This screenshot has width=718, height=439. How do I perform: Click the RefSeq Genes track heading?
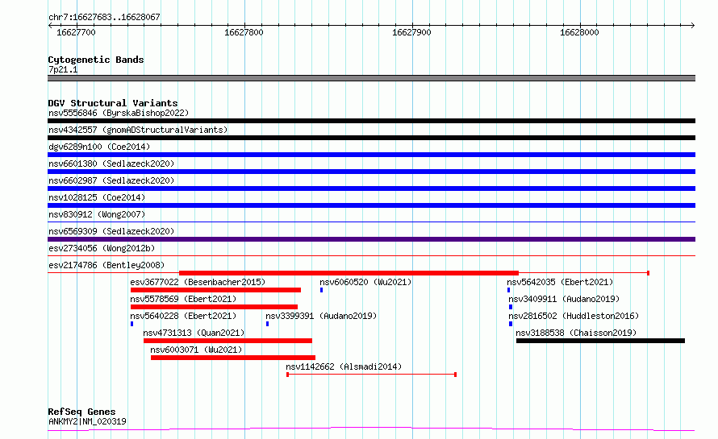click(x=81, y=412)
